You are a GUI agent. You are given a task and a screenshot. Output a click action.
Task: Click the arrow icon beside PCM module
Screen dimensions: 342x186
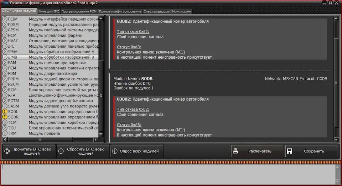5,68
